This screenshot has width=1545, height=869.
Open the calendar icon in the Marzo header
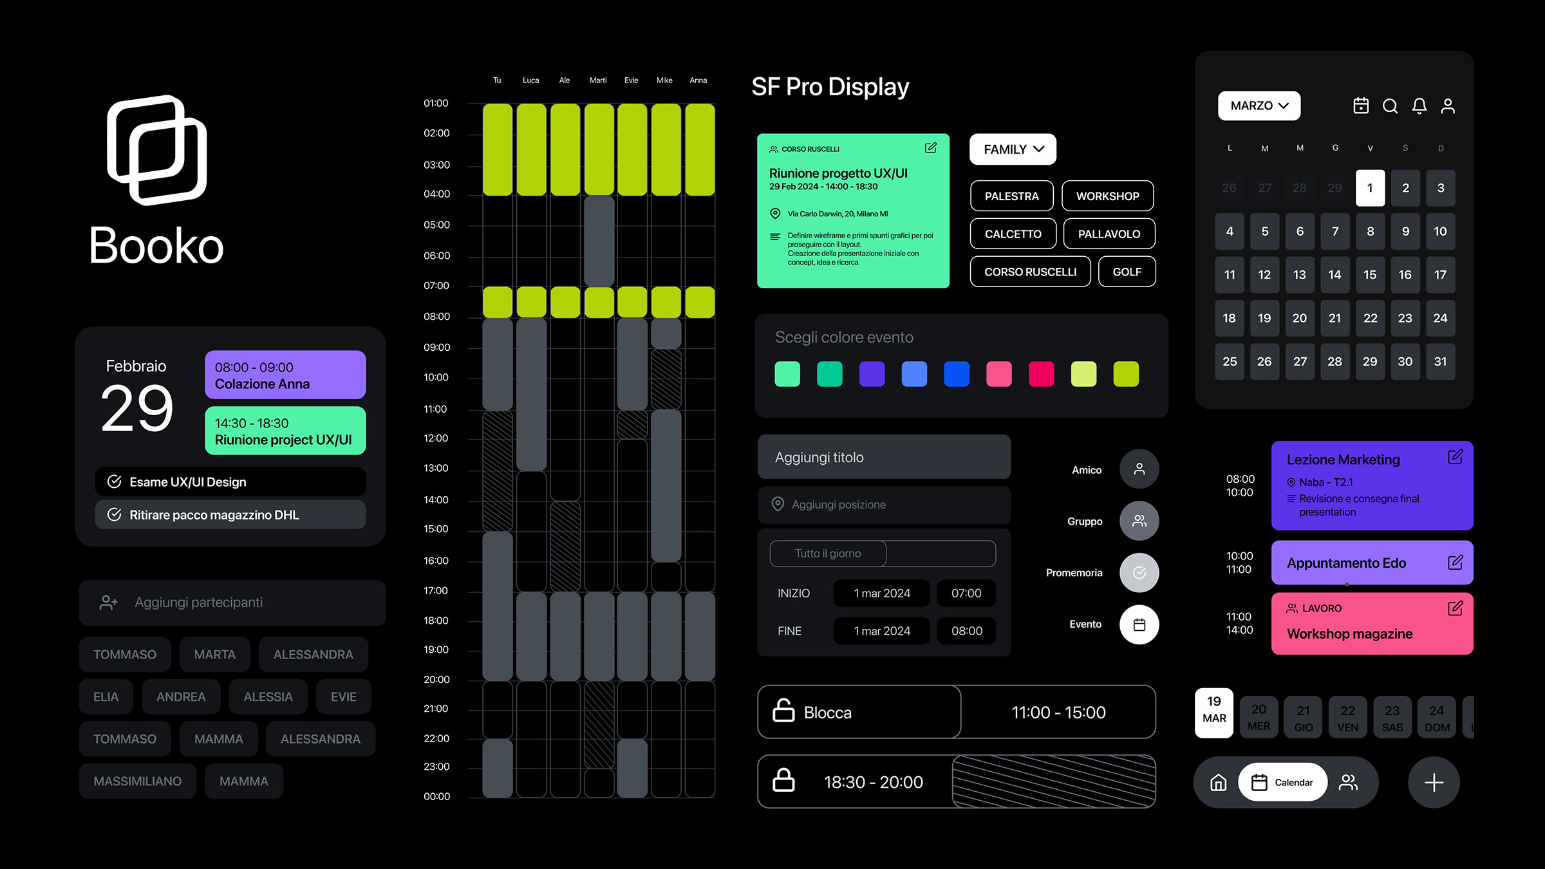tap(1361, 106)
